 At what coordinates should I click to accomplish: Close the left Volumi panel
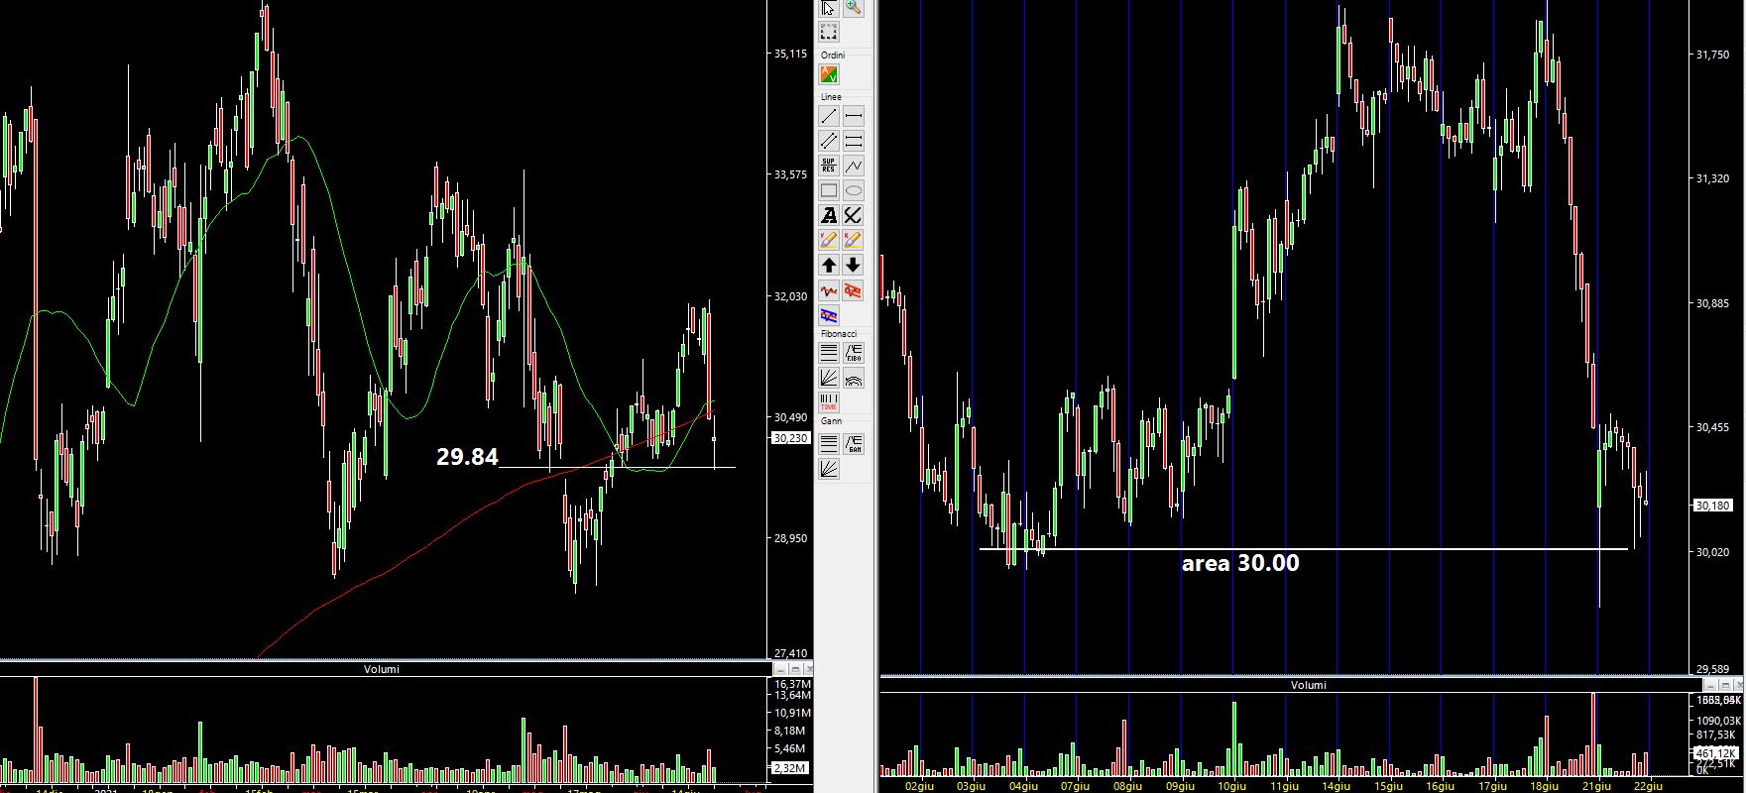point(808,669)
